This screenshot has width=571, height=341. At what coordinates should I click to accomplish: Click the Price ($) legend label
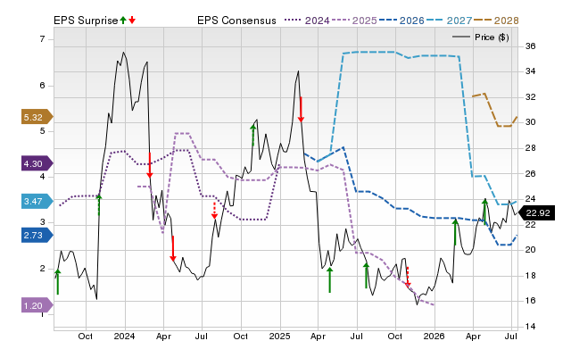point(492,37)
